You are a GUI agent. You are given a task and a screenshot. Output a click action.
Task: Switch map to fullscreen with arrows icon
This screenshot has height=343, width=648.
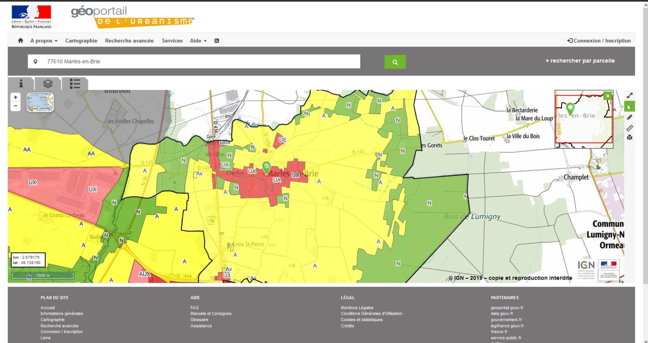(x=629, y=96)
